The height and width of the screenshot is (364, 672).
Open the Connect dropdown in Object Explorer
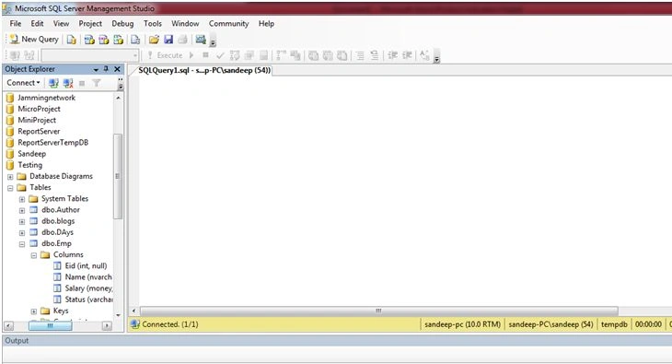(x=23, y=83)
